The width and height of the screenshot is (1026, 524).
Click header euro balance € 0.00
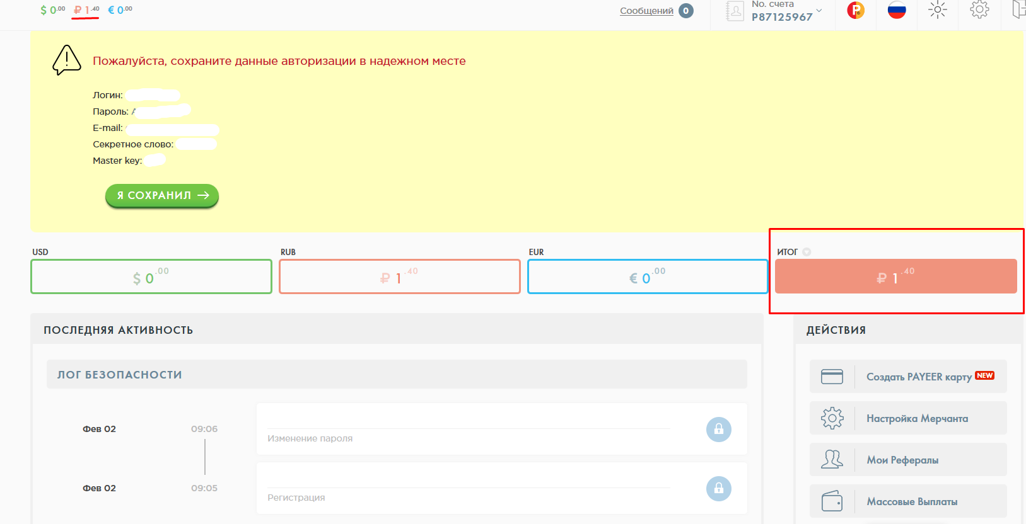click(120, 10)
